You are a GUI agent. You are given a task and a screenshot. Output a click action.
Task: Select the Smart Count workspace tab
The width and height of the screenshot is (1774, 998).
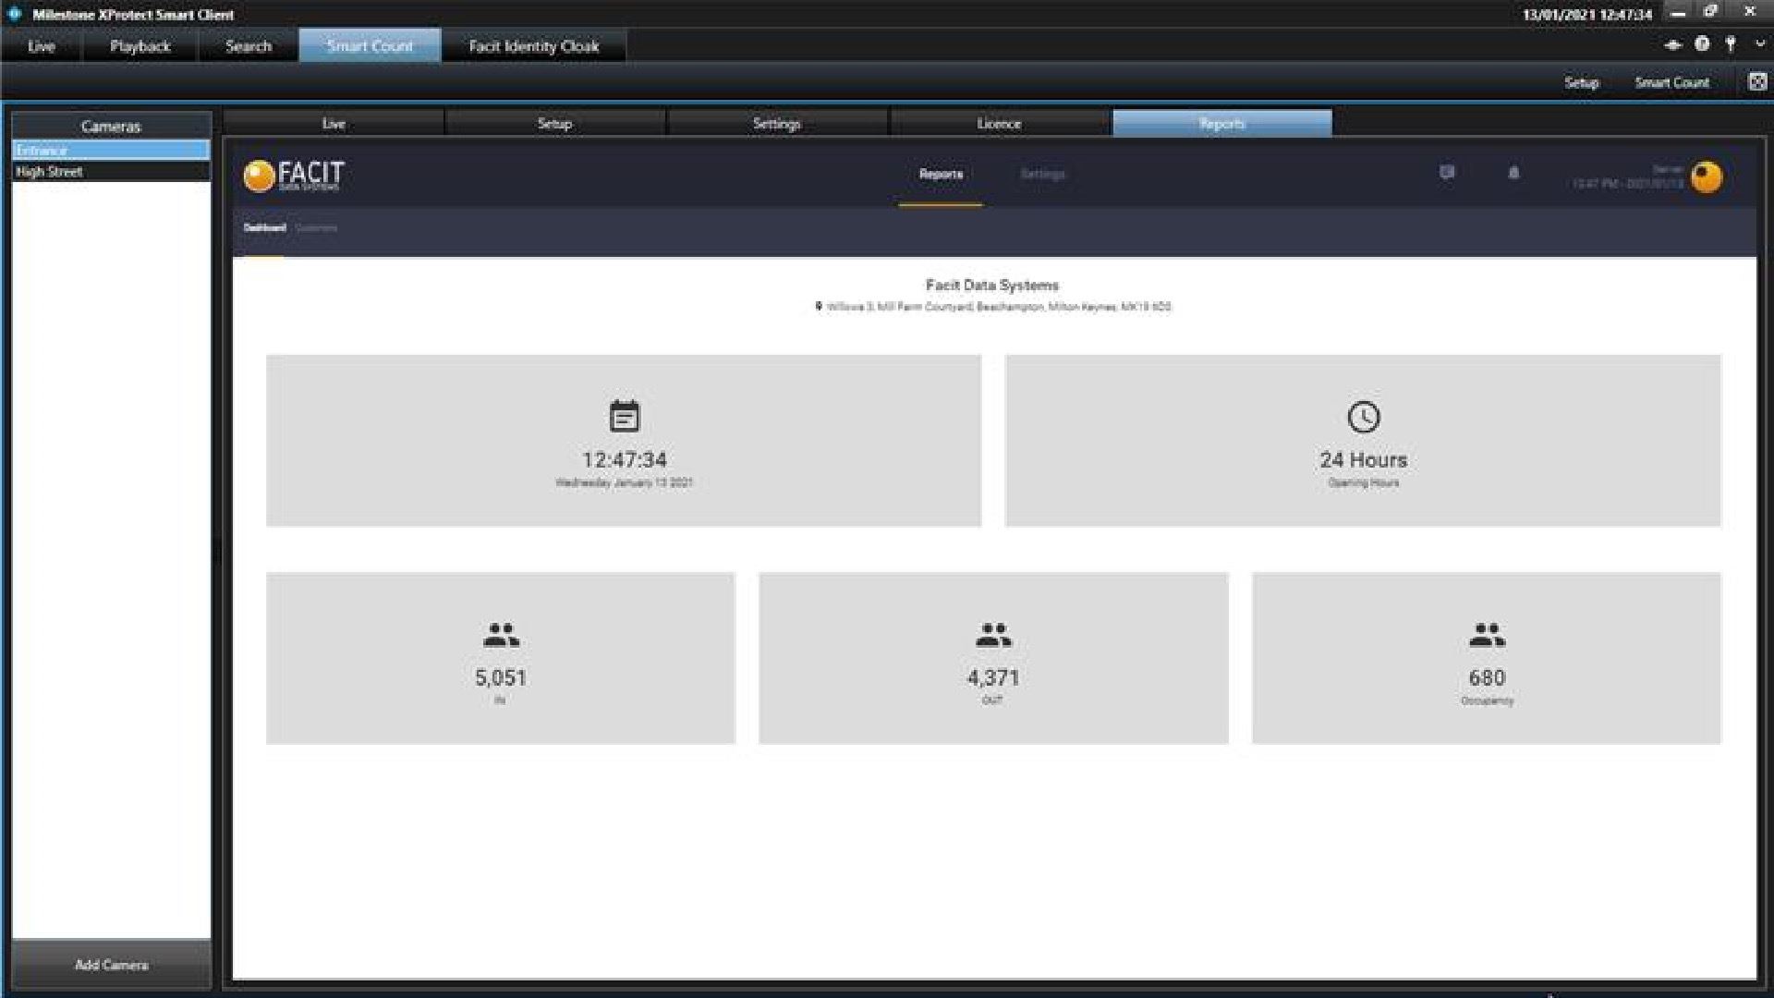(370, 46)
